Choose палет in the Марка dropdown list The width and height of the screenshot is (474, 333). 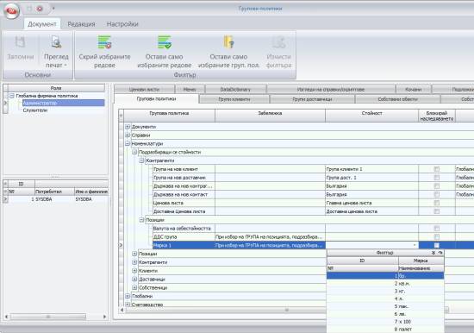click(385, 329)
